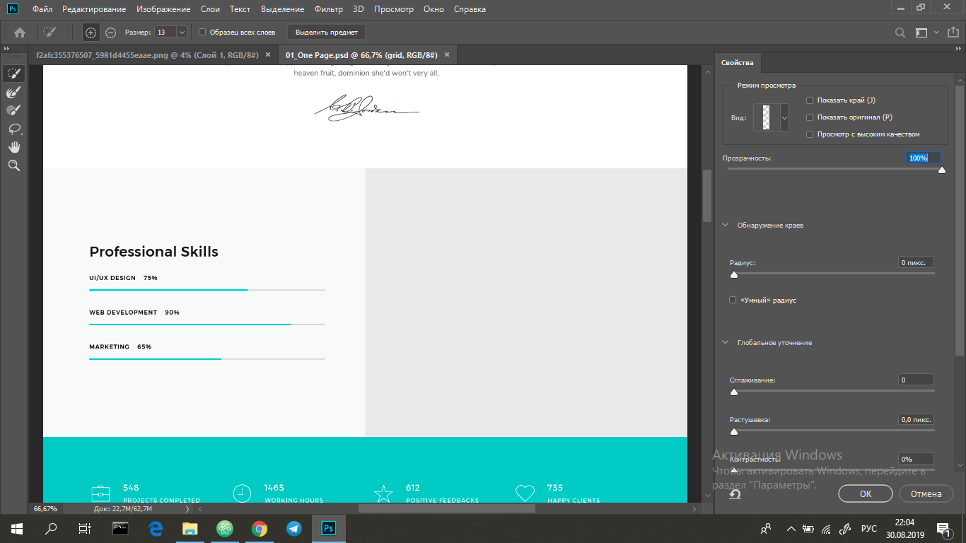Select the Brush tool in left toolbar

[x=13, y=110]
